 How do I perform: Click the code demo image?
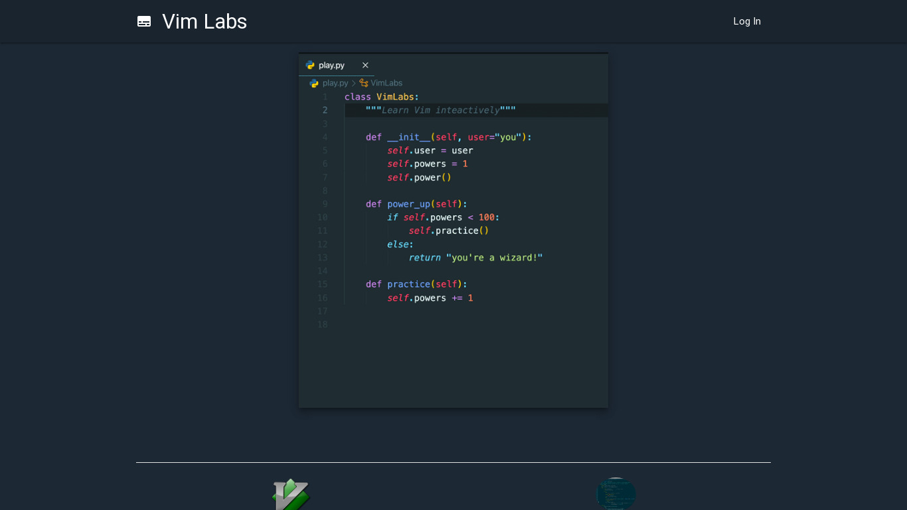[453, 230]
